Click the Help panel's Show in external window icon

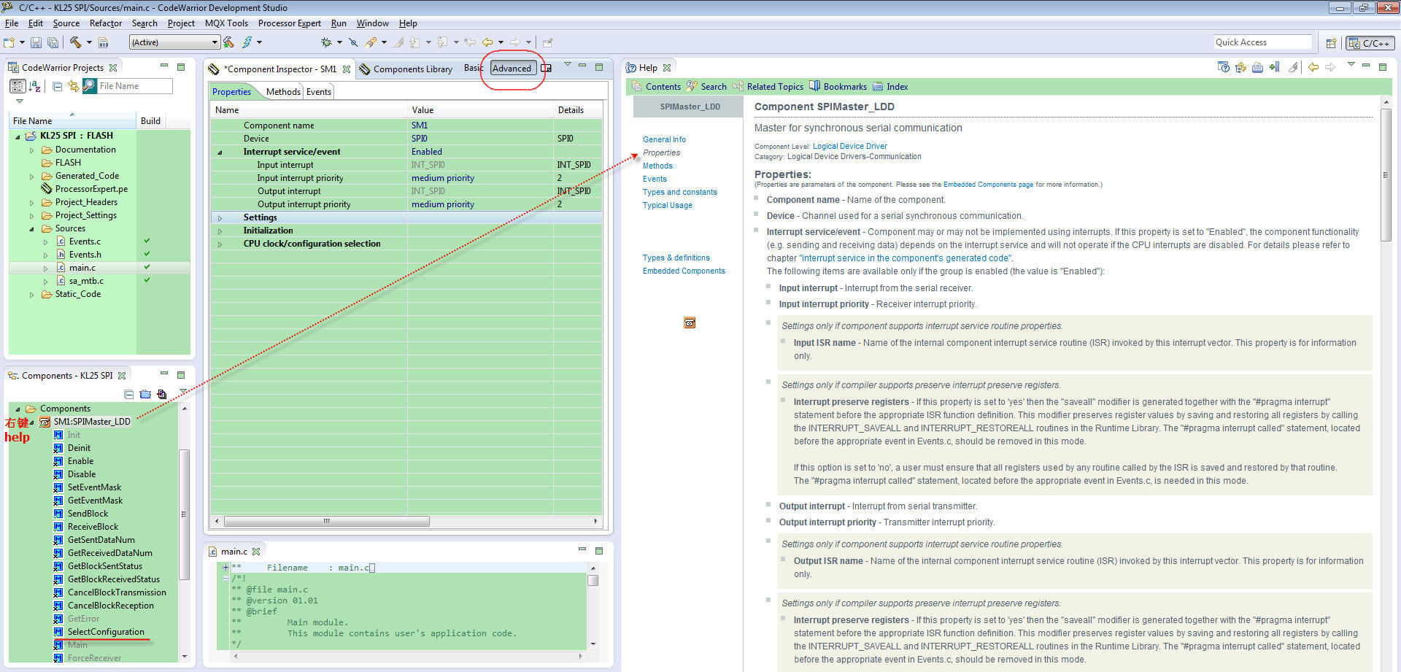tap(1224, 67)
